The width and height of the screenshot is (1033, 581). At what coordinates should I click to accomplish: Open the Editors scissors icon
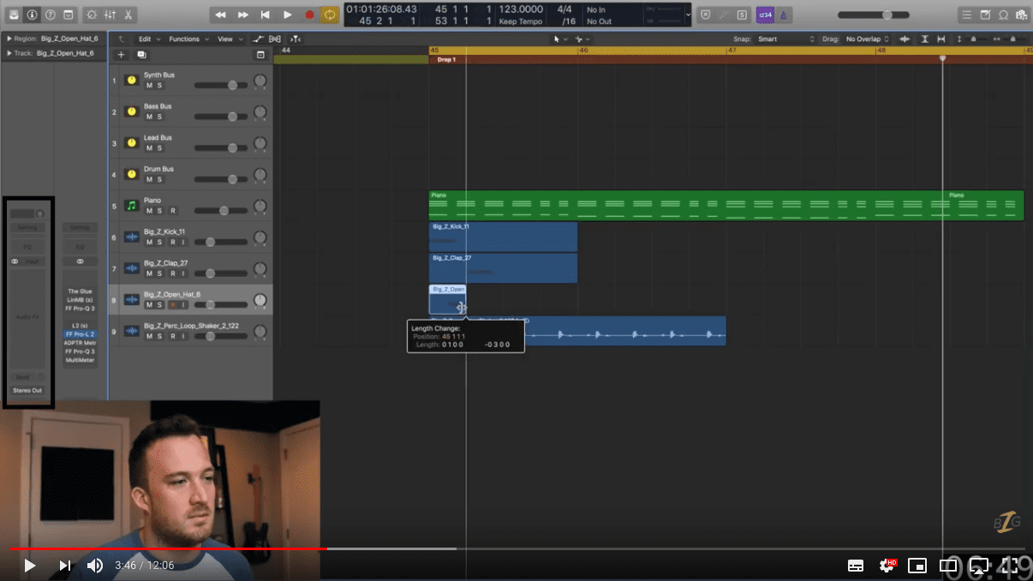pyautogui.click(x=128, y=15)
